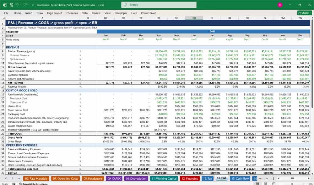Add a new sheet with plus icon
The width and height of the screenshot is (314, 185).
267,178
